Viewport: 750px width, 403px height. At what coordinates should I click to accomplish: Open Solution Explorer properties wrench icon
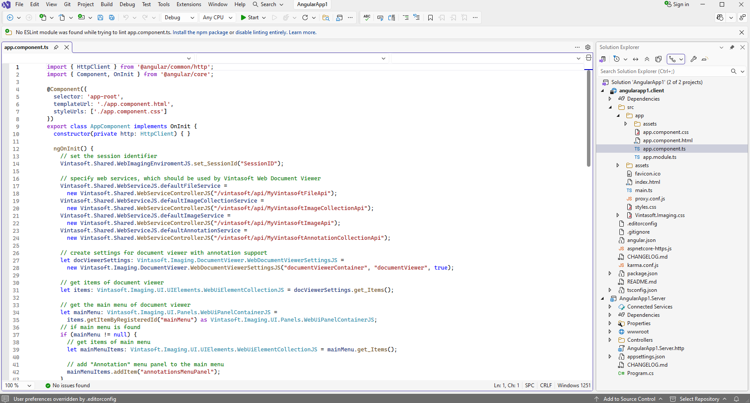tap(693, 59)
